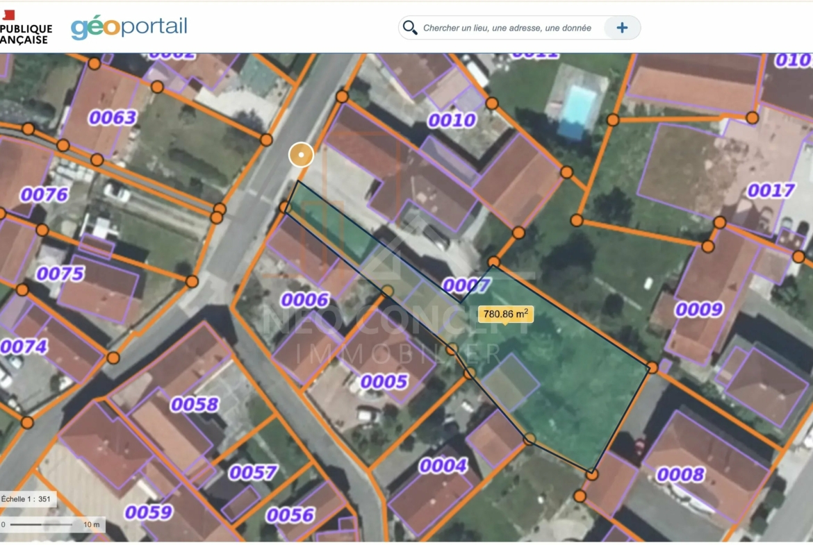Viewport: 813px width, 545px height.
Task: Select parcel label 0057
Action: [x=253, y=472]
